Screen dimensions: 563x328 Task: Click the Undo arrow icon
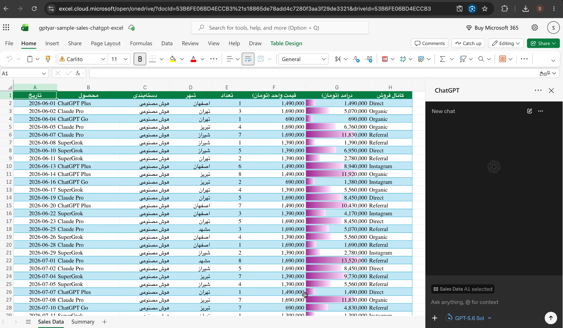point(10,59)
